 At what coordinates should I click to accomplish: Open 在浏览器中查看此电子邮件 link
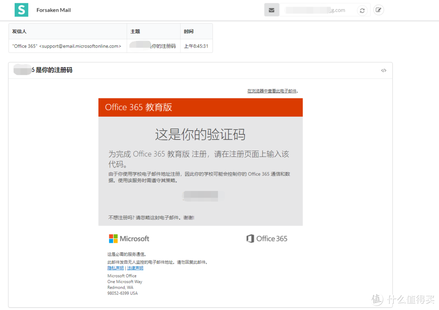coord(272,91)
